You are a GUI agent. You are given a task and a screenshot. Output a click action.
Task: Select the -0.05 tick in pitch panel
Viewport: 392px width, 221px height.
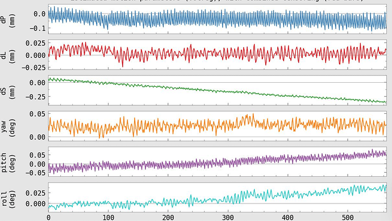tap(35, 173)
